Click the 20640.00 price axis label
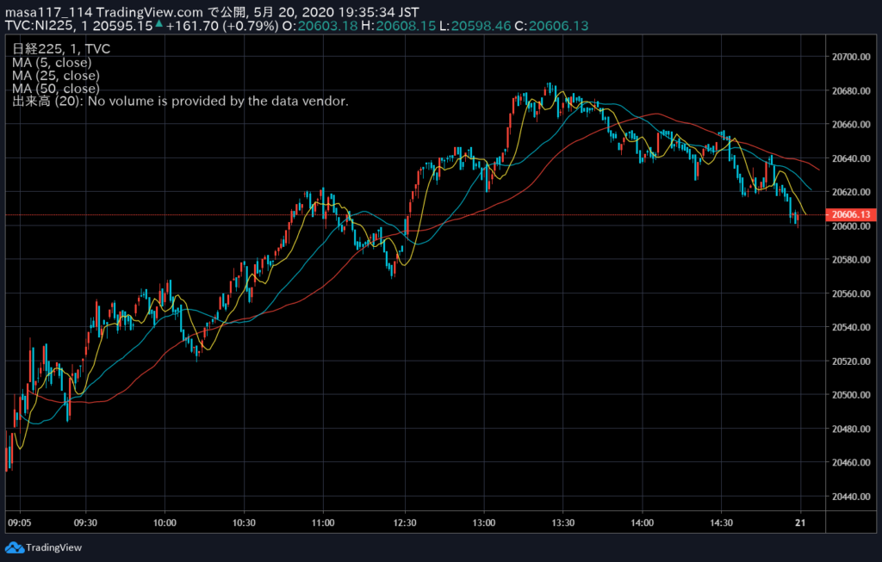The width and height of the screenshot is (882, 562). [851, 158]
